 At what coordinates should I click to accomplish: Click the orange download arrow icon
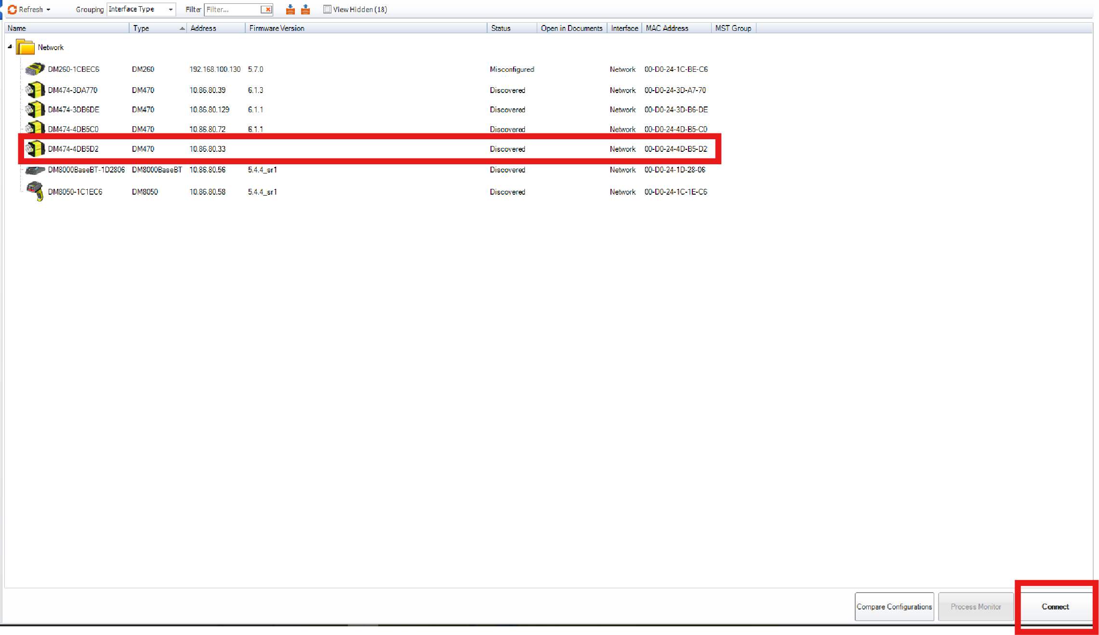[290, 9]
